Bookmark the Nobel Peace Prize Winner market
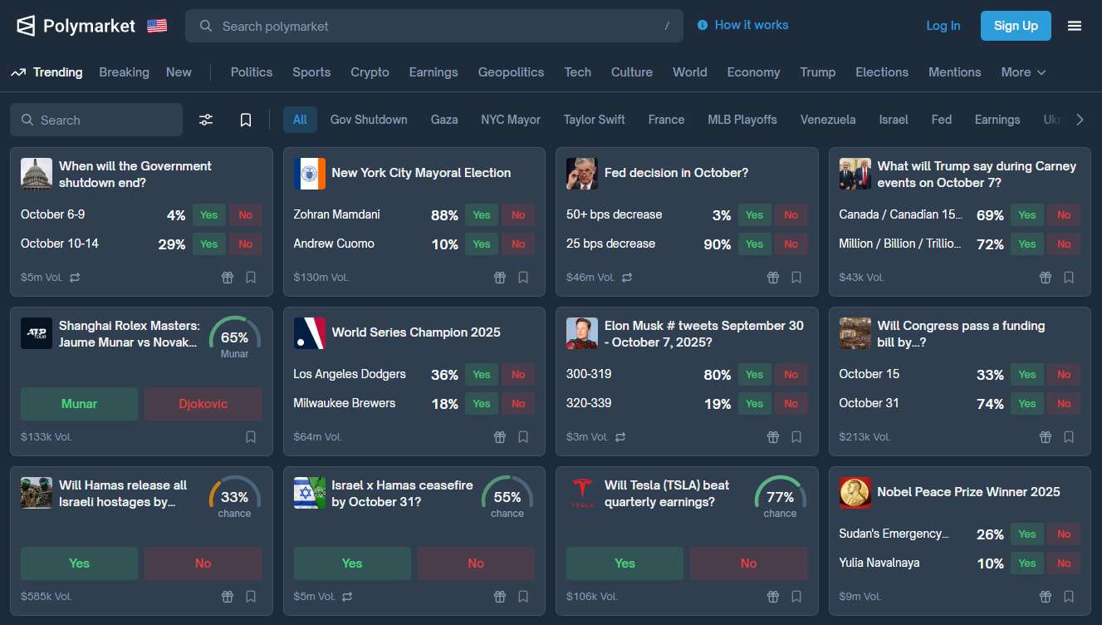Screen dimensions: 1102x625 (1069, 597)
